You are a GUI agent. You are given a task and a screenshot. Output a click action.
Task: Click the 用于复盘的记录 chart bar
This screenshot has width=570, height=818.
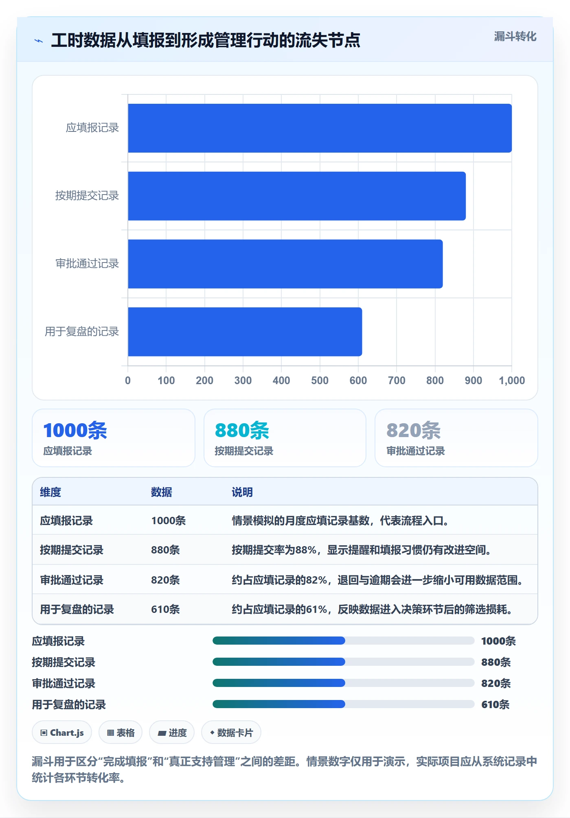pos(245,332)
